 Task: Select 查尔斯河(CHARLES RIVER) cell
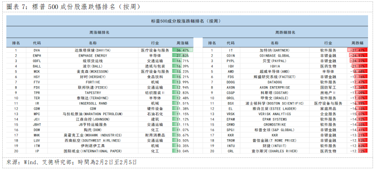click(x=274, y=151)
